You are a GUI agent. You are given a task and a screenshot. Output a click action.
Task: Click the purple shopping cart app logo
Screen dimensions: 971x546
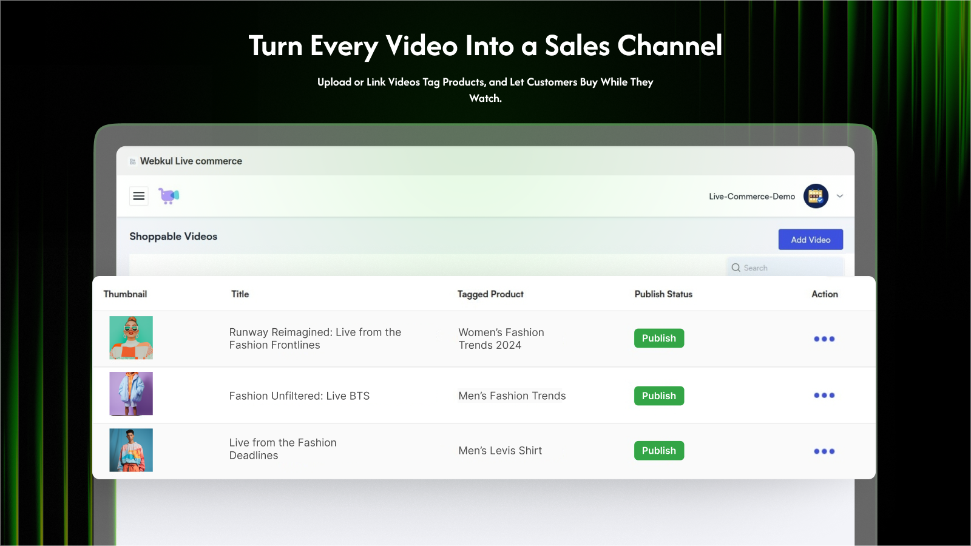168,195
